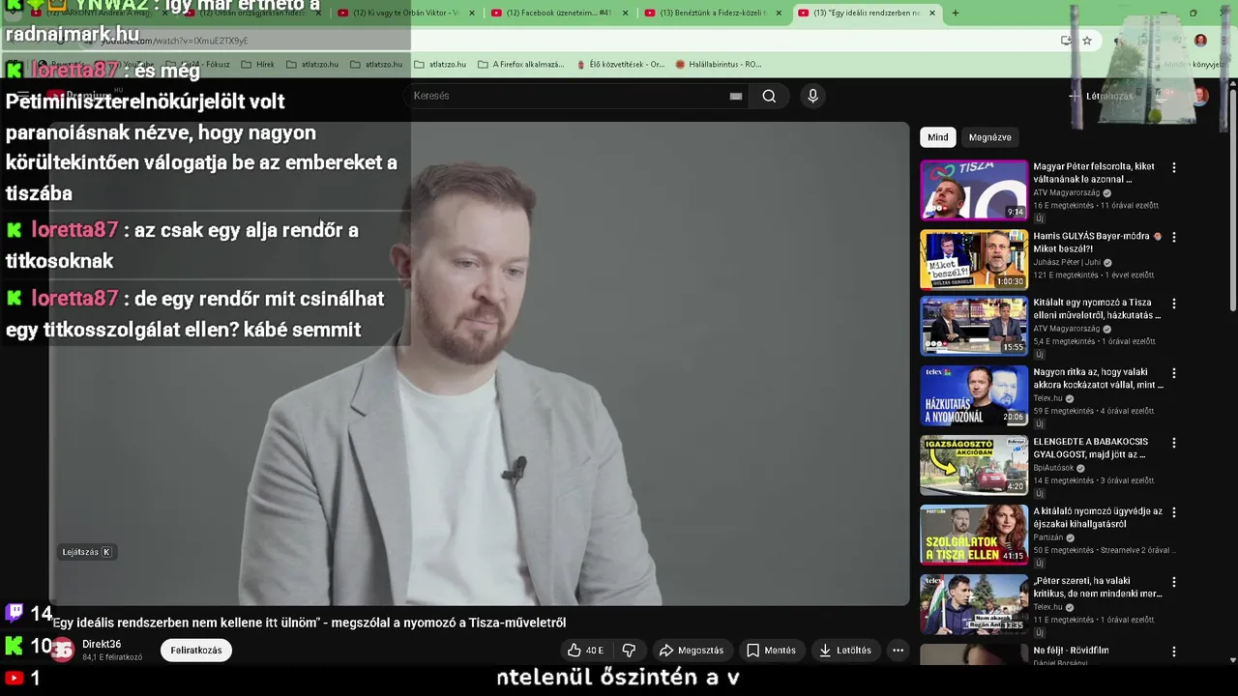The image size is (1238, 696).
Task: Click channel name 'Juhász Péter | Juhi'
Action: pos(1067,262)
